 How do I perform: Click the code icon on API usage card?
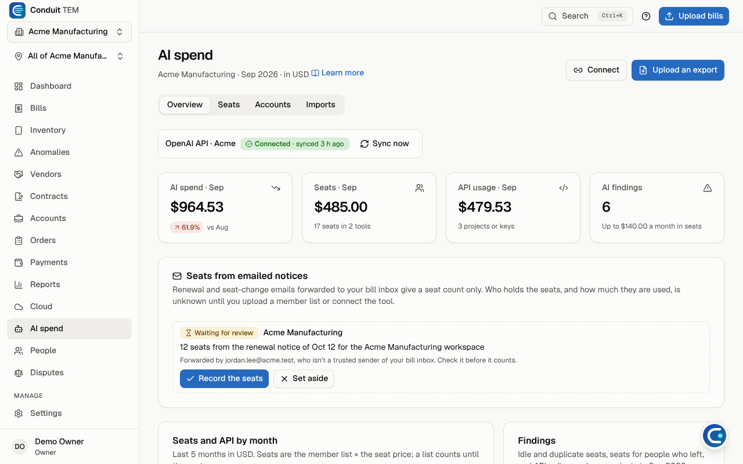point(564,188)
